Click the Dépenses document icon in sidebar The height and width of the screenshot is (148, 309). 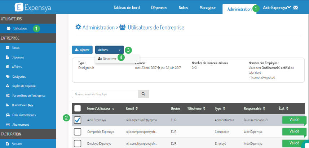point(7,57)
